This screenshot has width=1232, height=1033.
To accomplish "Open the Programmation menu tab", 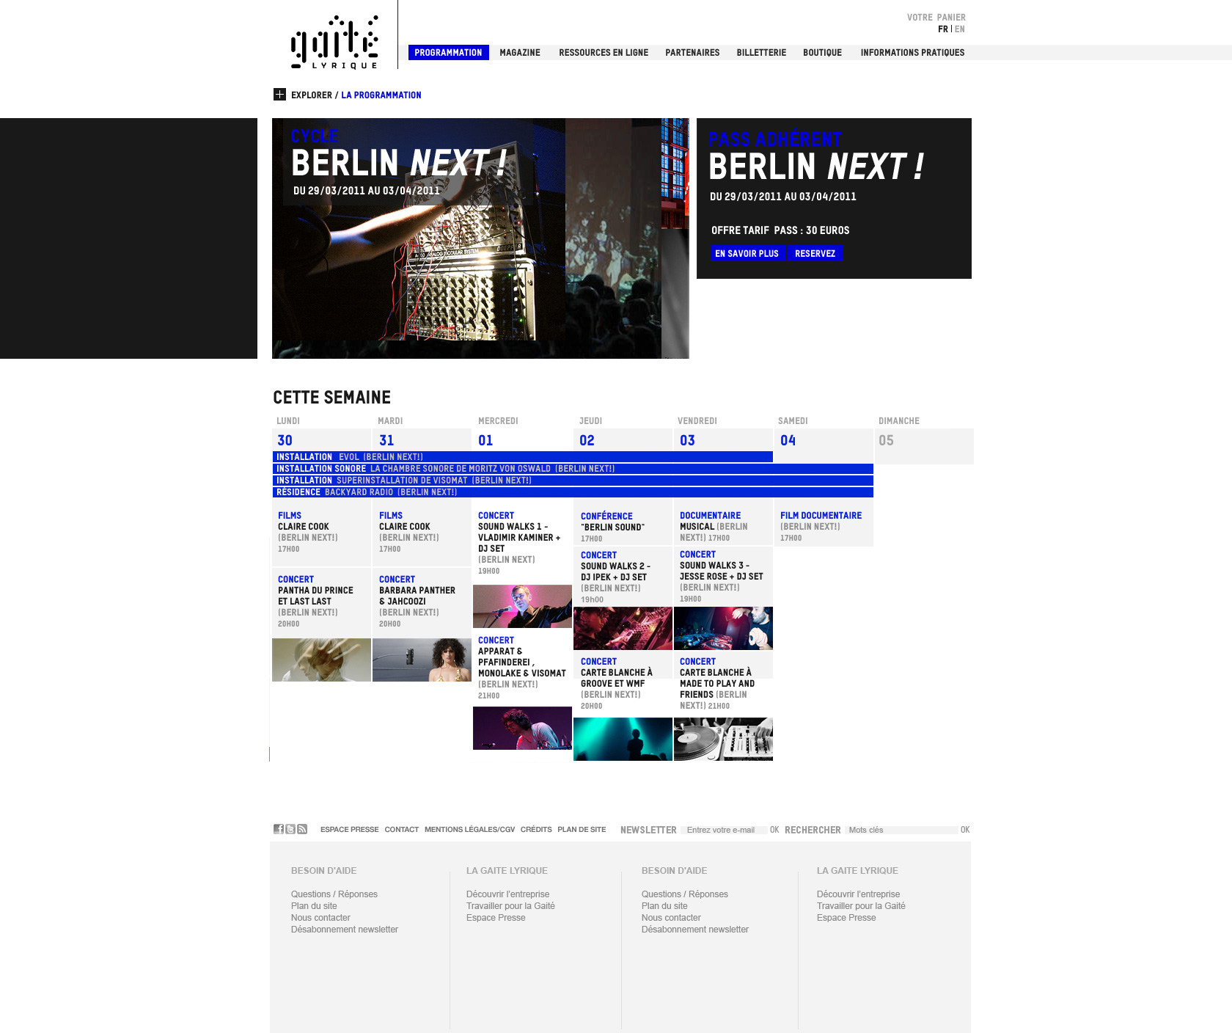I will (x=448, y=52).
